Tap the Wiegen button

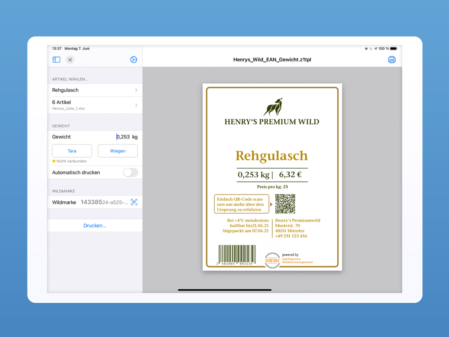click(118, 151)
